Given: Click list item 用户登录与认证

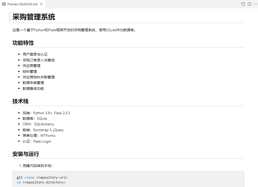Looking at the screenshot, I should [35, 54].
